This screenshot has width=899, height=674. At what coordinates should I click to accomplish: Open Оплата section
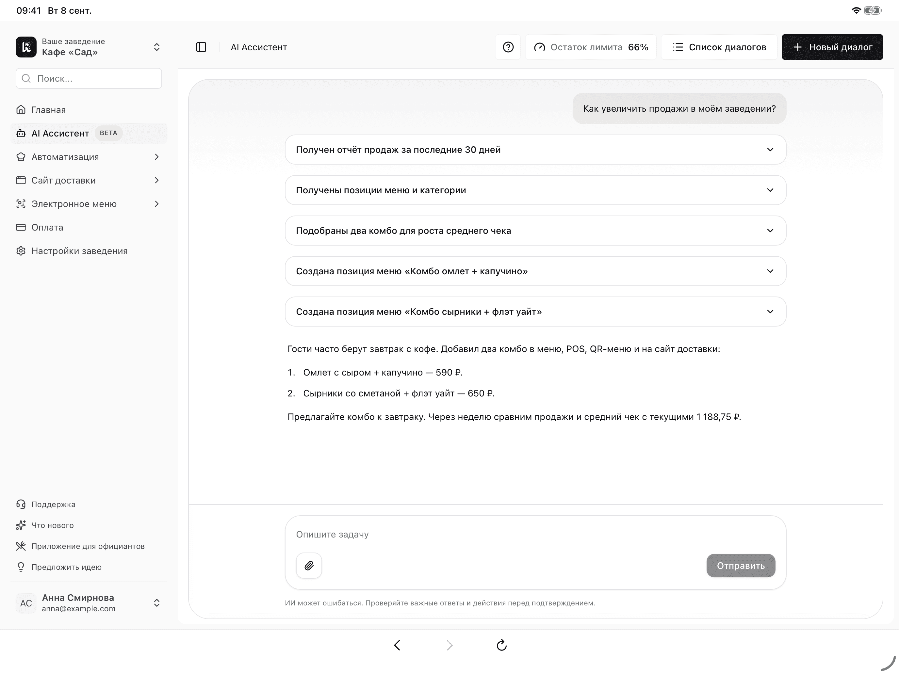point(89,228)
